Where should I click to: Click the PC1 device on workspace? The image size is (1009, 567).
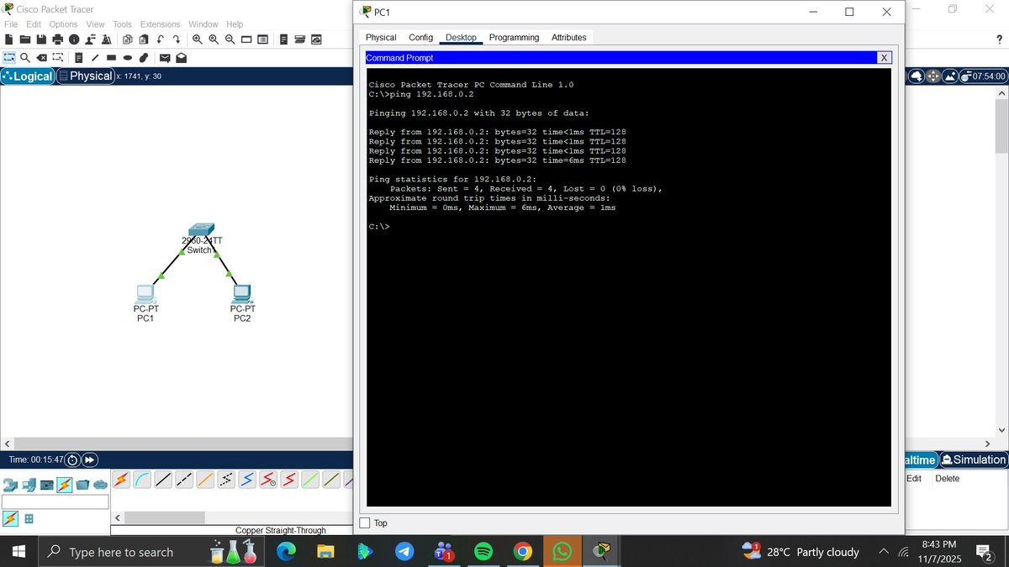[145, 294]
